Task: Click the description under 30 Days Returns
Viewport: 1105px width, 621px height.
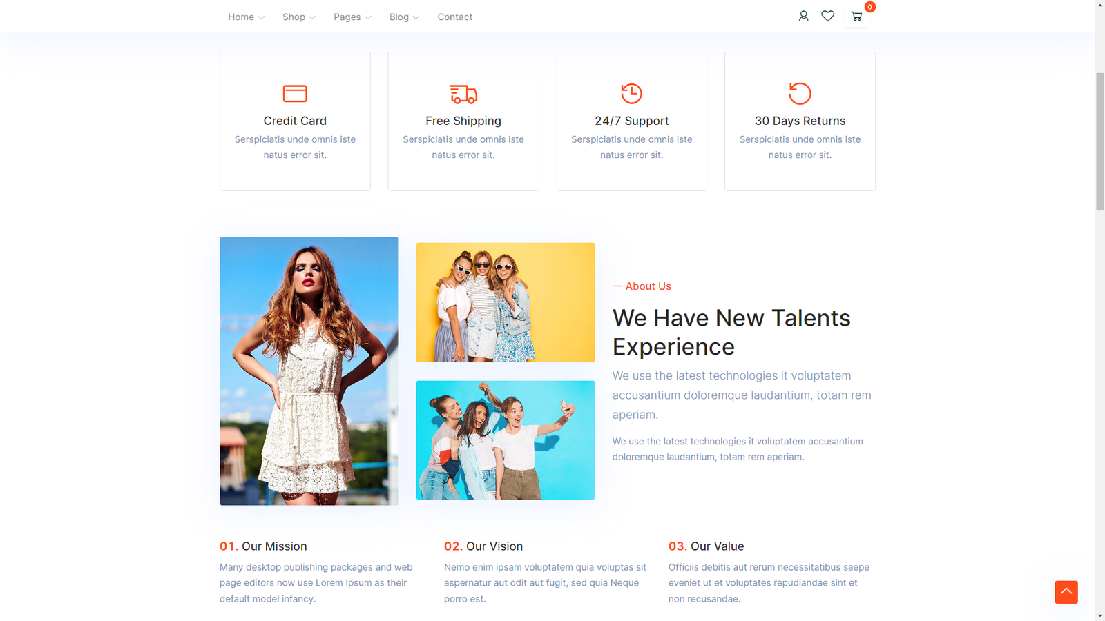Action: click(x=800, y=147)
